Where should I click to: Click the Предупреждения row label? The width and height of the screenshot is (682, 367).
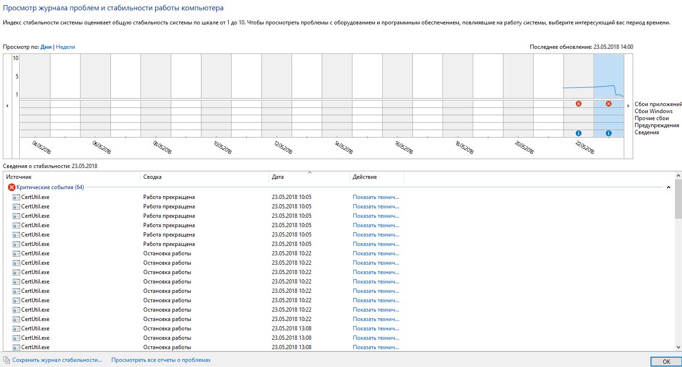pyautogui.click(x=657, y=125)
